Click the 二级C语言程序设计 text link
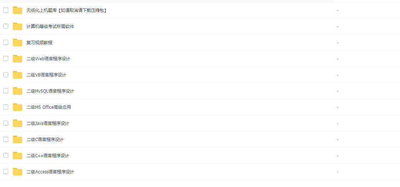 click(45, 140)
